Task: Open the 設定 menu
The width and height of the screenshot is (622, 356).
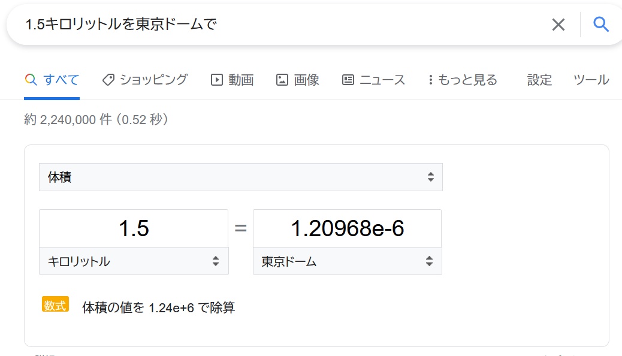Action: (x=539, y=80)
